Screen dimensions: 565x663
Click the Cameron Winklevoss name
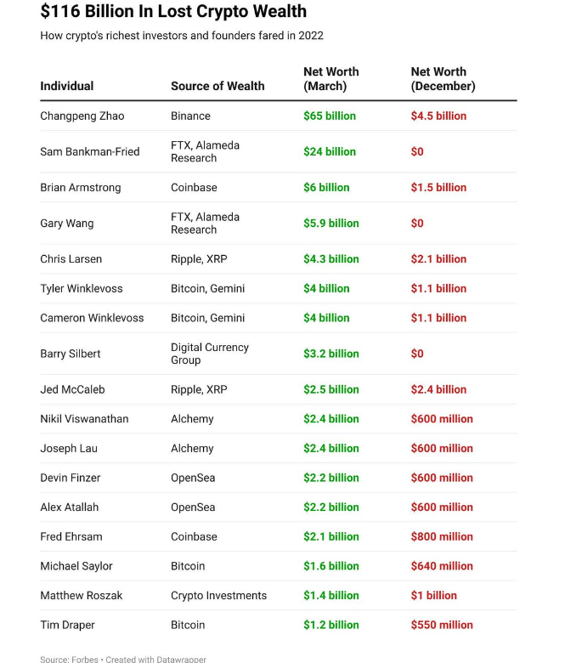[92, 318]
